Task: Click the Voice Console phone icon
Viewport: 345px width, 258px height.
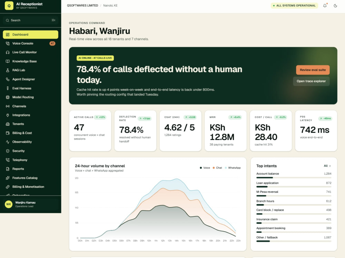Action: point(8,43)
